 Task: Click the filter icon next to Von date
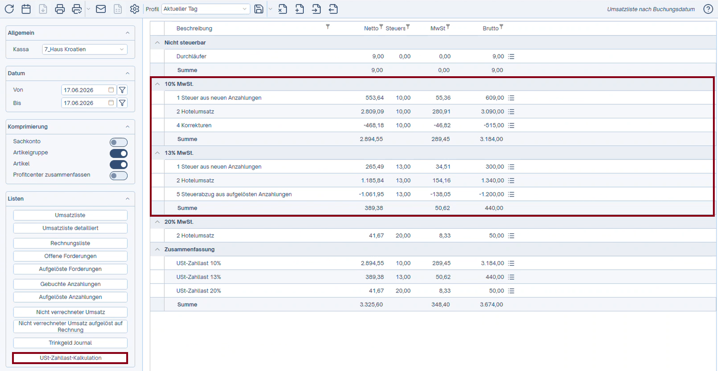[x=123, y=90]
